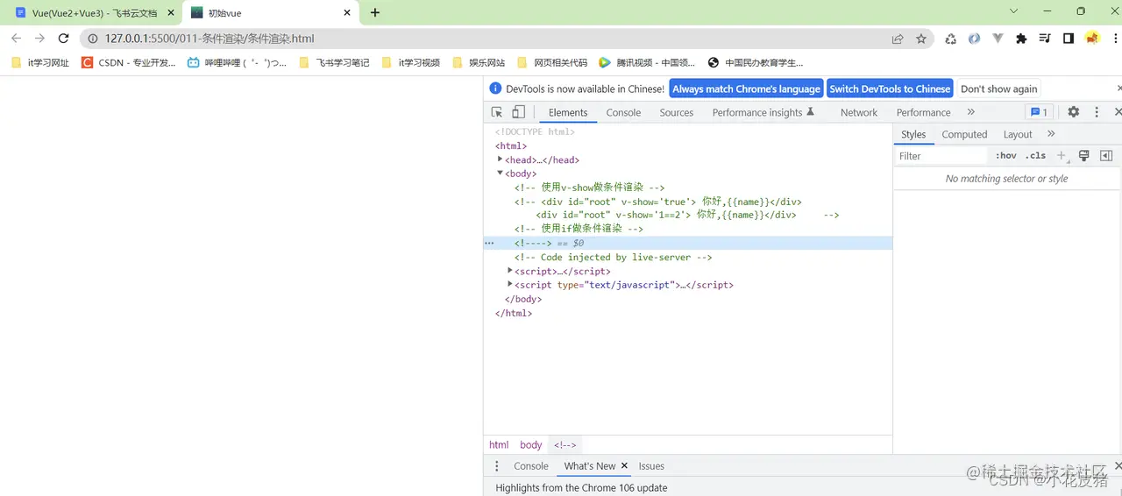
Task: Select the html breadcrumb item
Action: click(499, 444)
